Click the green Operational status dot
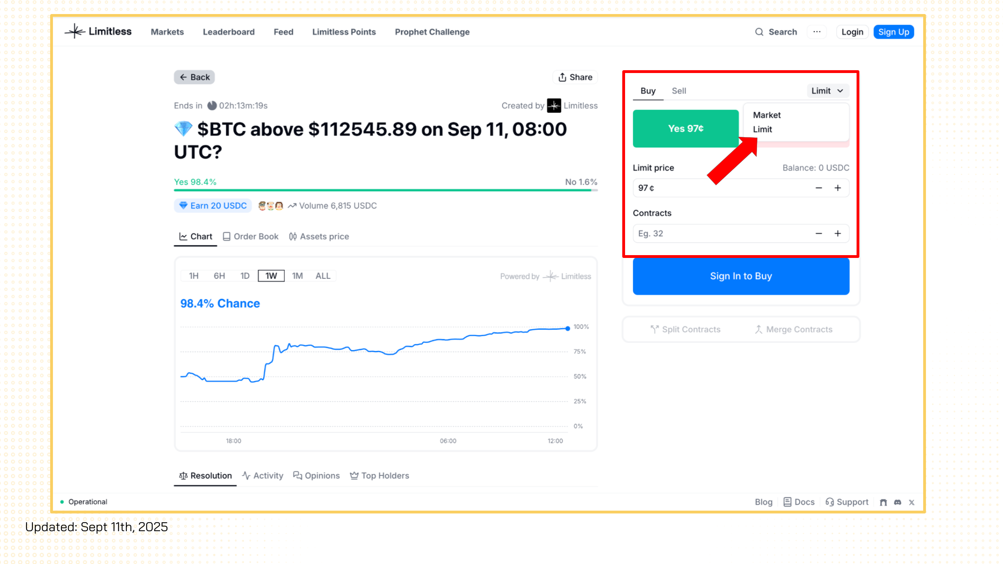 62,502
